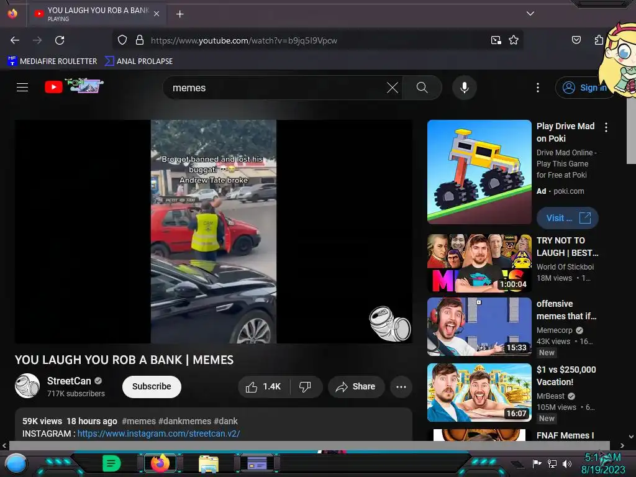Viewport: 636px width, 477px height.
Task: Click the #dank hashtag
Action: pyautogui.click(x=225, y=421)
